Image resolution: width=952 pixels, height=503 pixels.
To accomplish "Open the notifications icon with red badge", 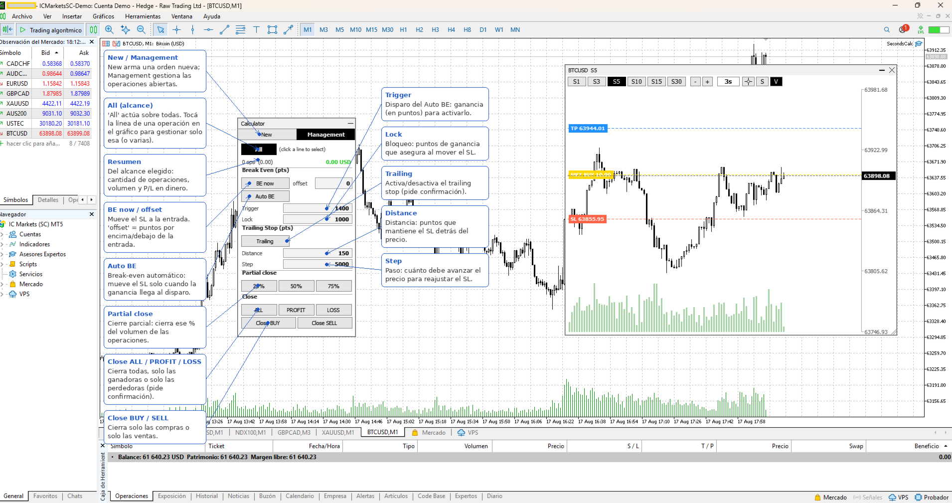I will tap(903, 29).
